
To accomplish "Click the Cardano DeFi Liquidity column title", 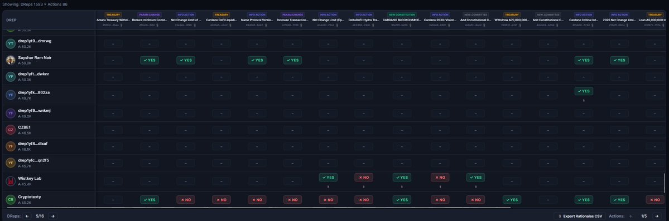I will (x=221, y=19).
